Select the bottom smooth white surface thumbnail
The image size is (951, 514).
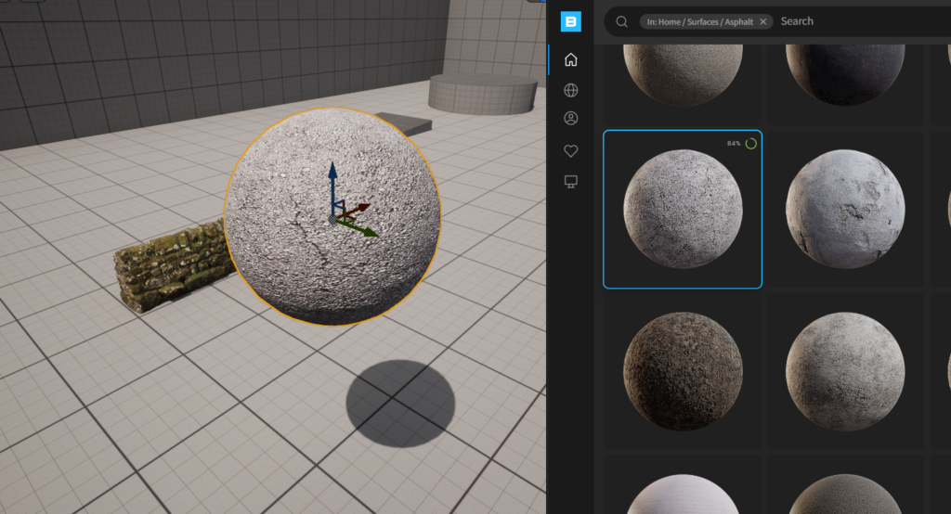coord(683,494)
